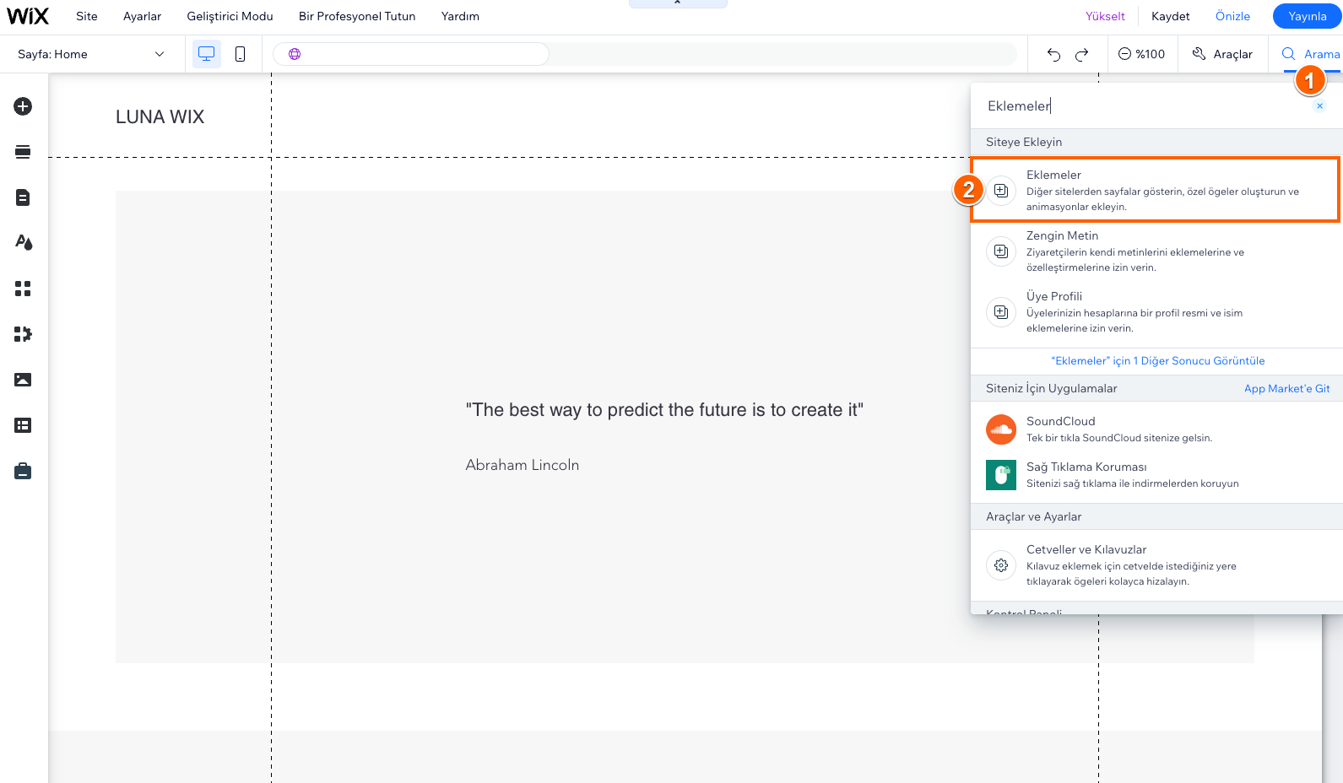Expand the Sayfa: Home page dropdown
1343x783 pixels.
coord(93,54)
